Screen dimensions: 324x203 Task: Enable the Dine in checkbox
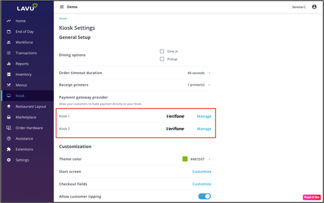tap(162, 51)
